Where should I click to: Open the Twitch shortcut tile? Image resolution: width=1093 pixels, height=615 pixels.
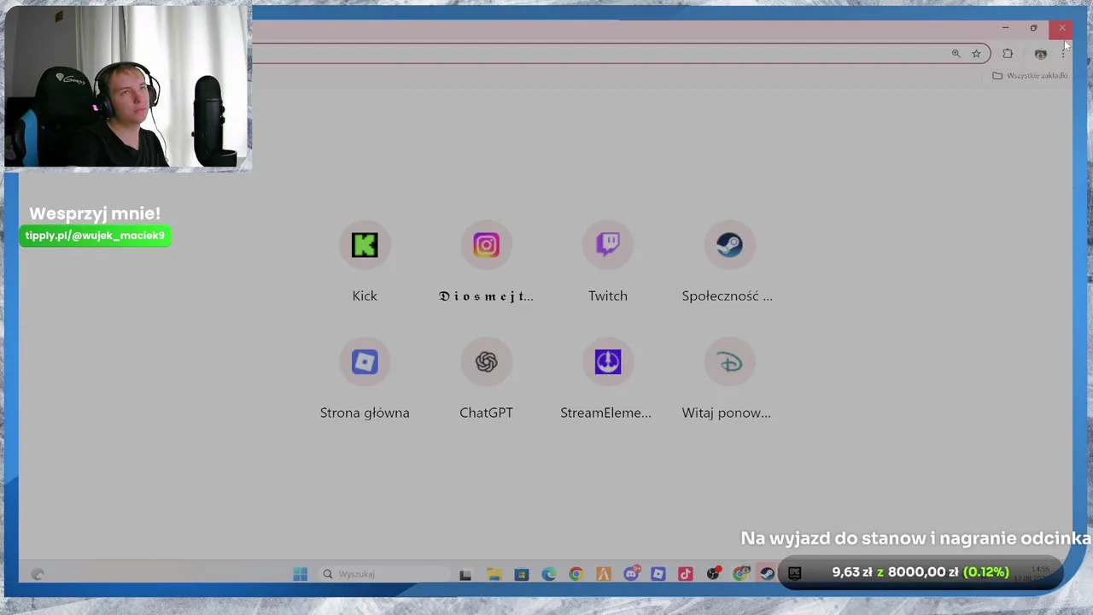pyautogui.click(x=608, y=245)
